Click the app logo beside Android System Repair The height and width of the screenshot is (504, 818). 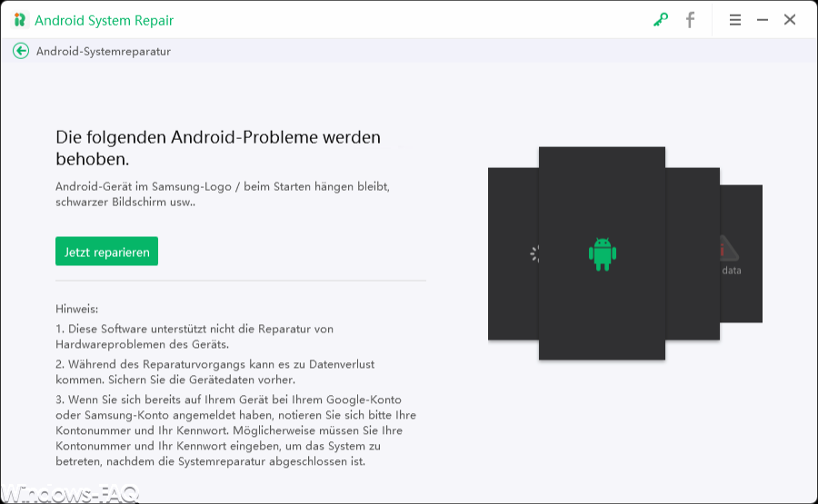[20, 20]
